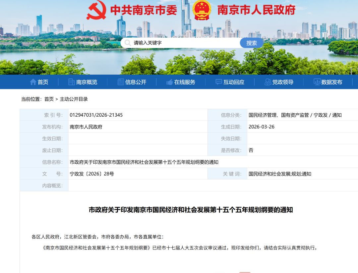Click the national emblem beside 南京市人民政府

point(202,10)
